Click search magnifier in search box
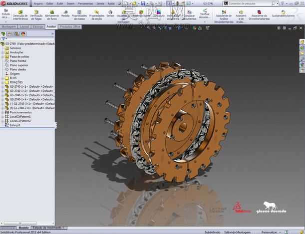Viewport: 305px width, 234px height. 273,3
